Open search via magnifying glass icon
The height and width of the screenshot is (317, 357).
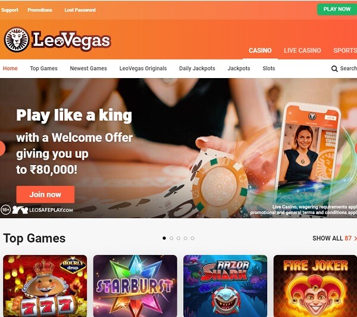(x=334, y=69)
